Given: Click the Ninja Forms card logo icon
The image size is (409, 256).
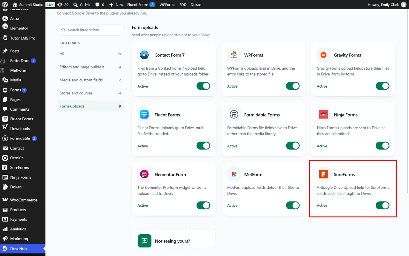Looking at the screenshot, I should pos(324,115).
